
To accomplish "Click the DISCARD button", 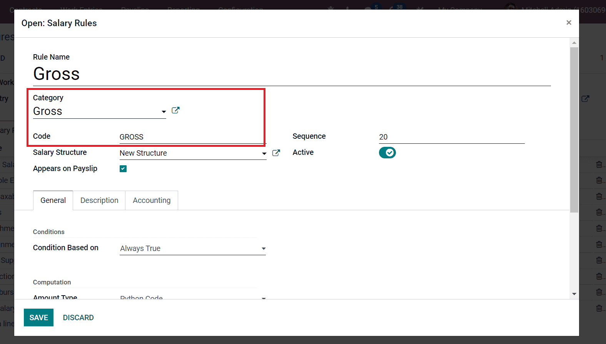I will click(78, 317).
